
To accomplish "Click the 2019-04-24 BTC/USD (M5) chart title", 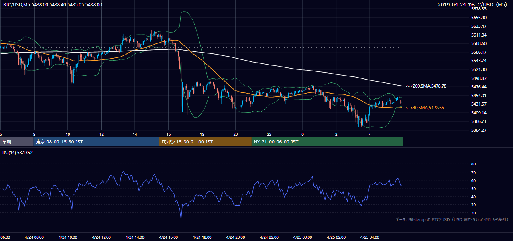I will click(473, 4).
